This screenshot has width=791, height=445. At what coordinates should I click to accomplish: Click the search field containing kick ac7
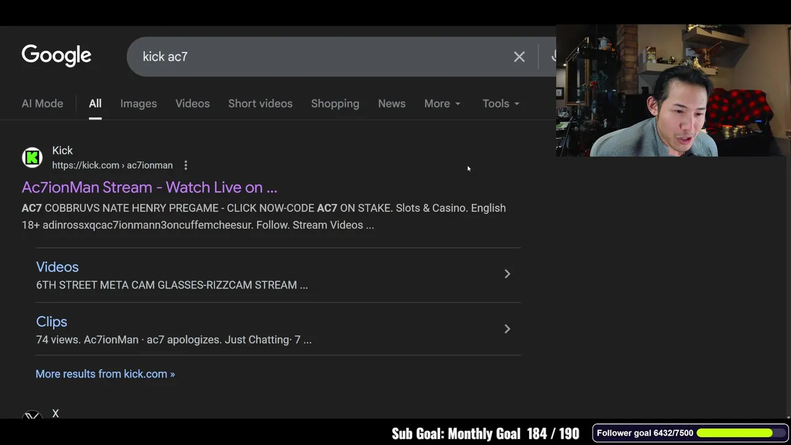point(341,56)
